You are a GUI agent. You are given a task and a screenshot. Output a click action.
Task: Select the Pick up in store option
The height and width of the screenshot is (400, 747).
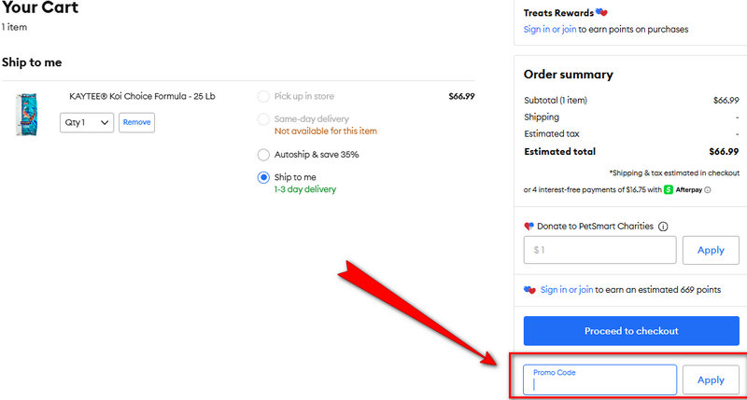[x=263, y=96]
